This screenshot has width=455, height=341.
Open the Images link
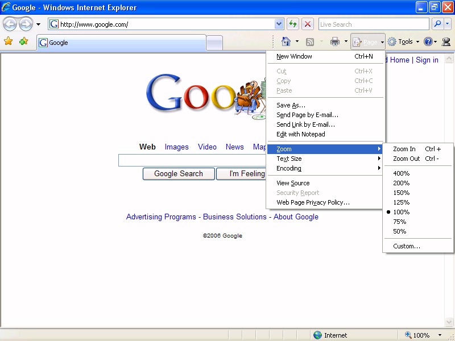click(177, 147)
